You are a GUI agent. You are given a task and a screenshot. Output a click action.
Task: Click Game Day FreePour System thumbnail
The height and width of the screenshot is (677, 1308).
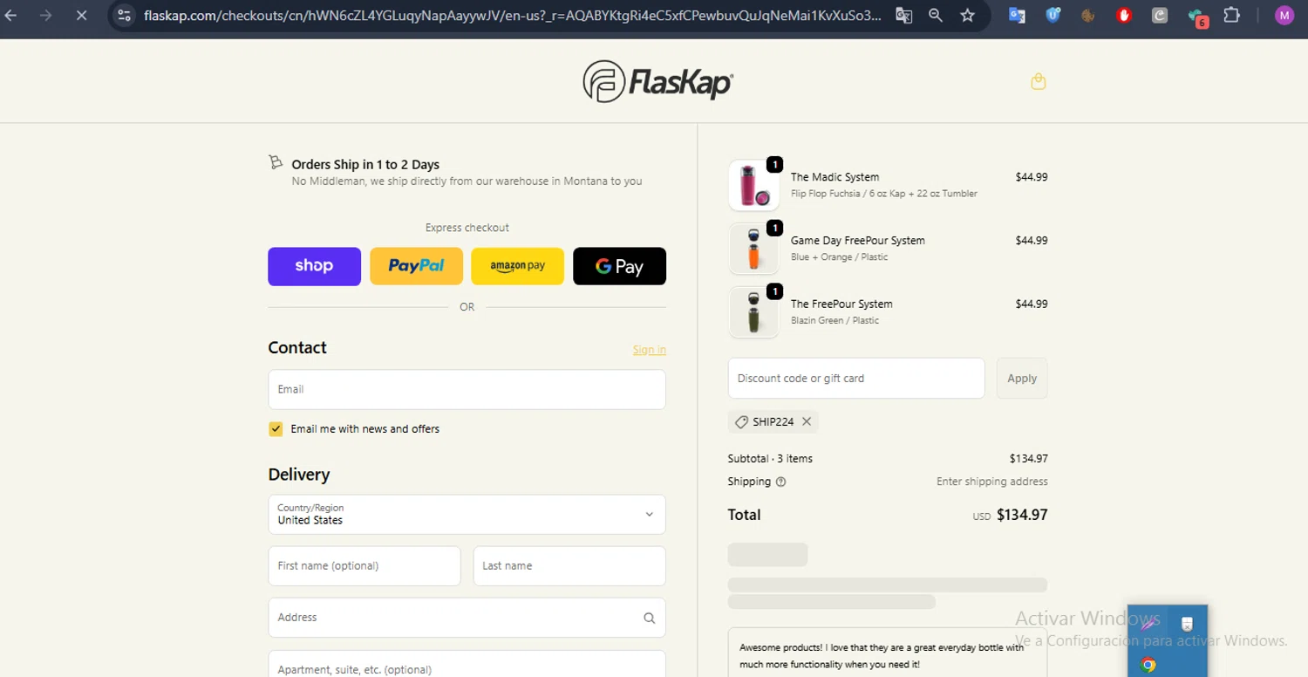753,249
